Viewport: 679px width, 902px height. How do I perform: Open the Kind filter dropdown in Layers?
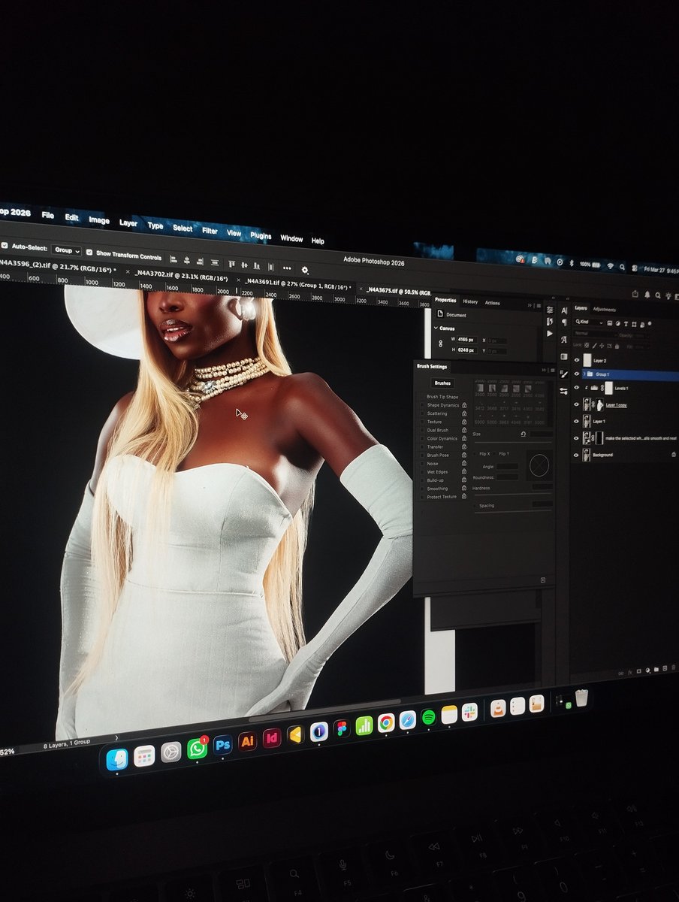590,322
